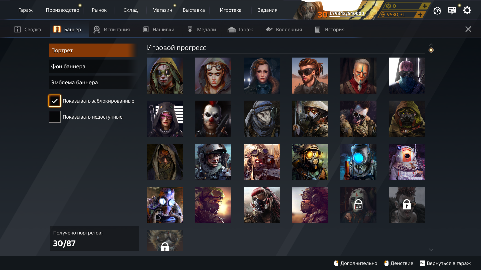Select the clown mask with red mohawk portrait
The width and height of the screenshot is (481, 270).
coord(213,119)
